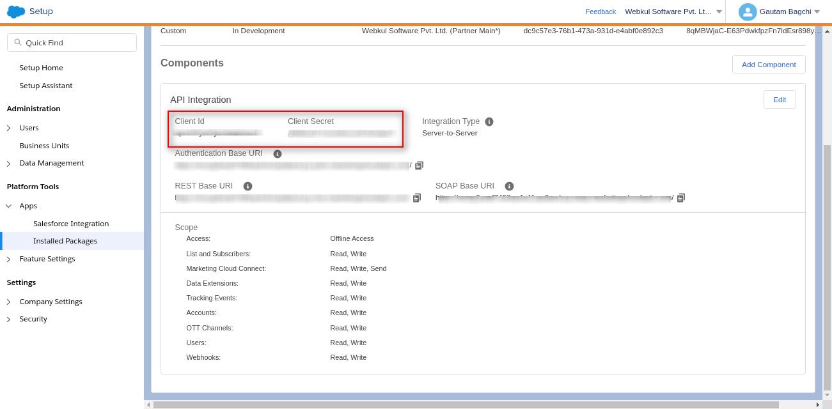The width and height of the screenshot is (832, 409).
Task: Click the vertical scrollbar down arrow
Action: [x=827, y=395]
